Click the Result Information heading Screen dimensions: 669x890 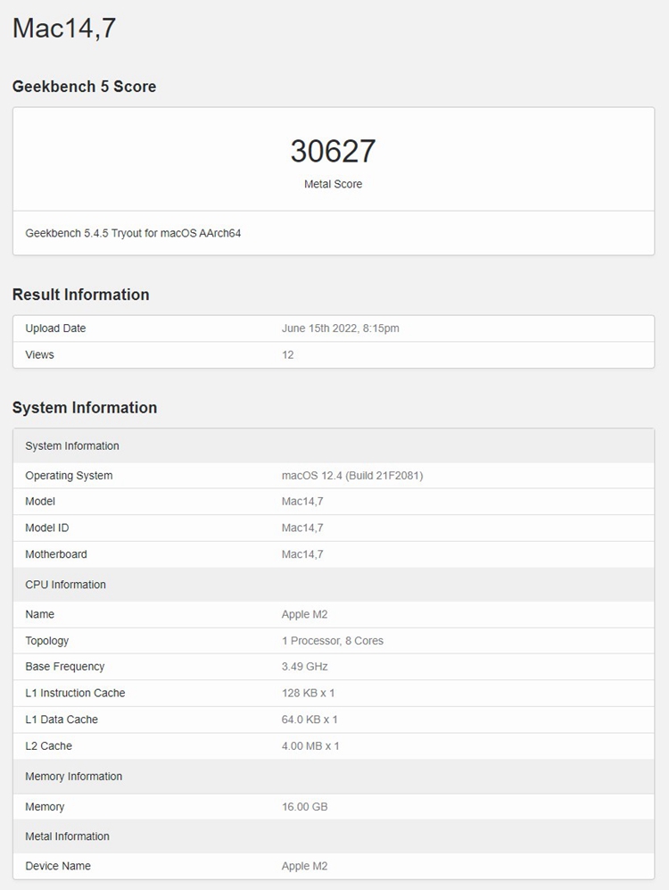click(x=80, y=295)
